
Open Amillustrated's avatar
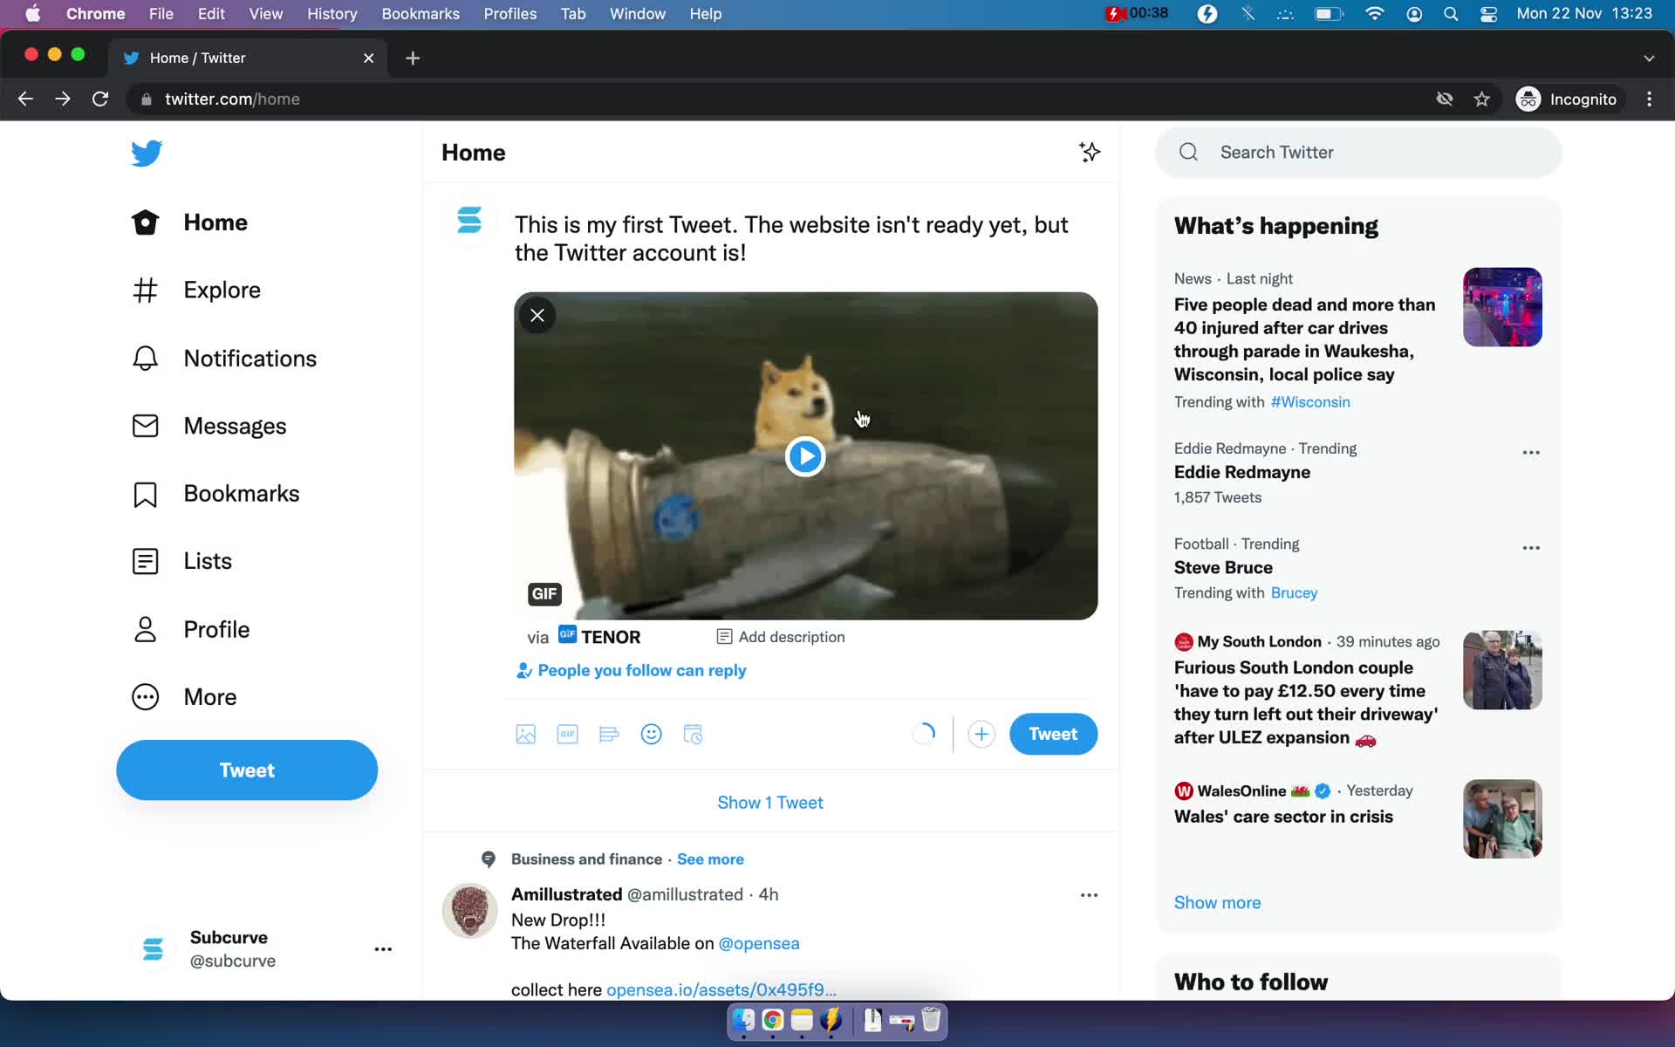[x=470, y=910]
